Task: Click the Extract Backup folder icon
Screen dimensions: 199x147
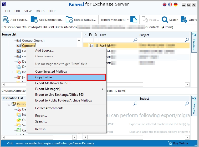Action: pos(69,19)
